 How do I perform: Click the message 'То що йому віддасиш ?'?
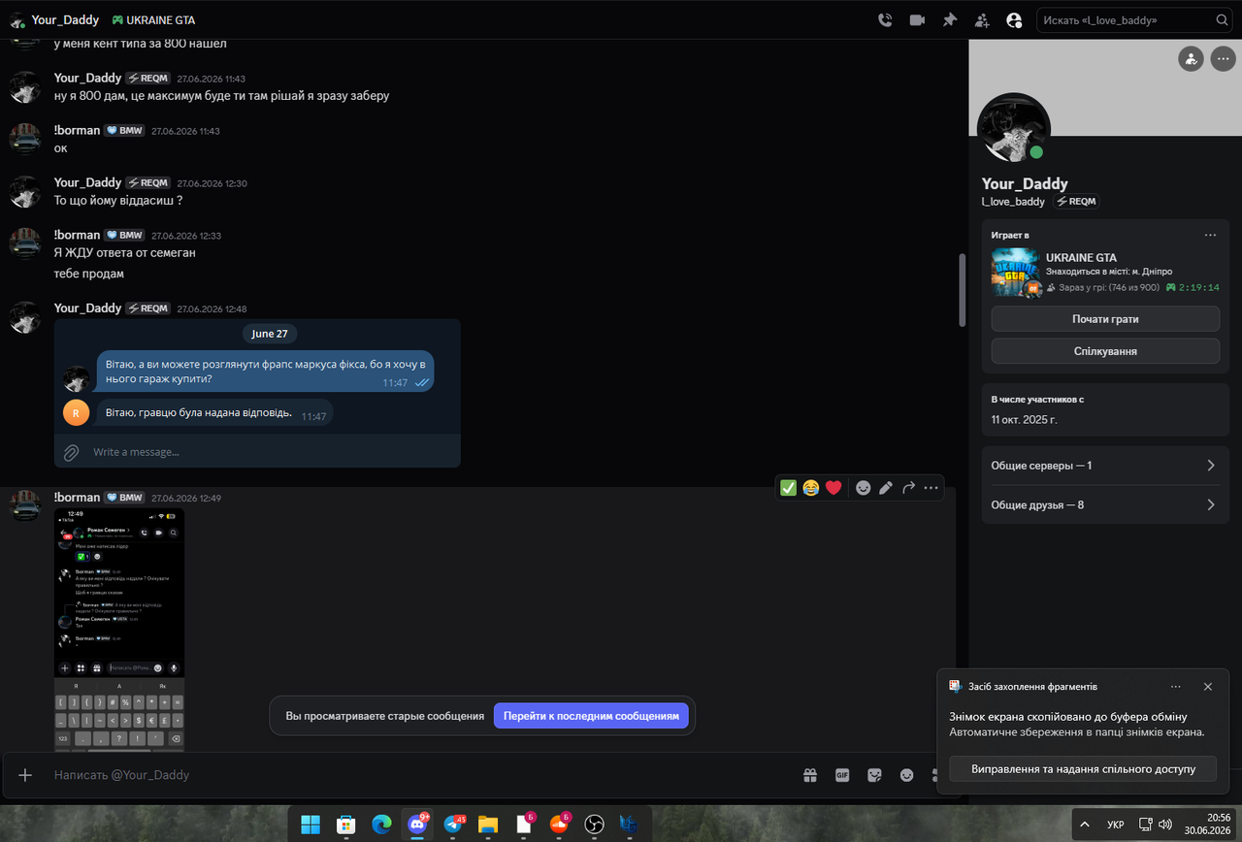click(x=118, y=201)
